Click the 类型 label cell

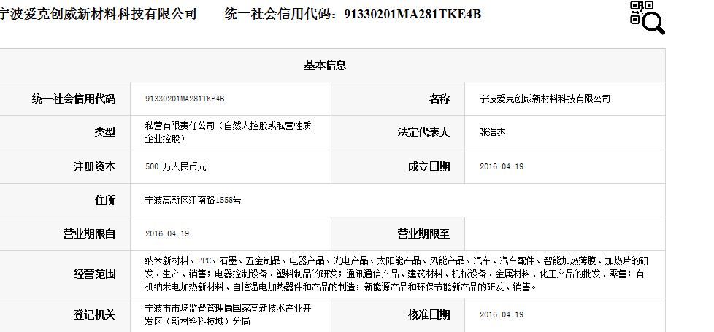pyautogui.click(x=104, y=133)
